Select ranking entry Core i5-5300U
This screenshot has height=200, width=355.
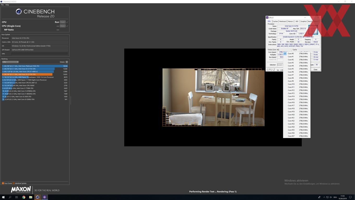pos(35,99)
